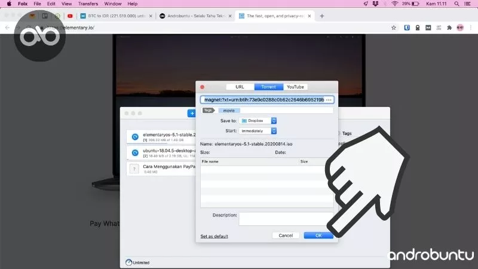This screenshot has height=269, width=478.
Task: Open the Save to Dropbox dropdown
Action: click(x=258, y=121)
